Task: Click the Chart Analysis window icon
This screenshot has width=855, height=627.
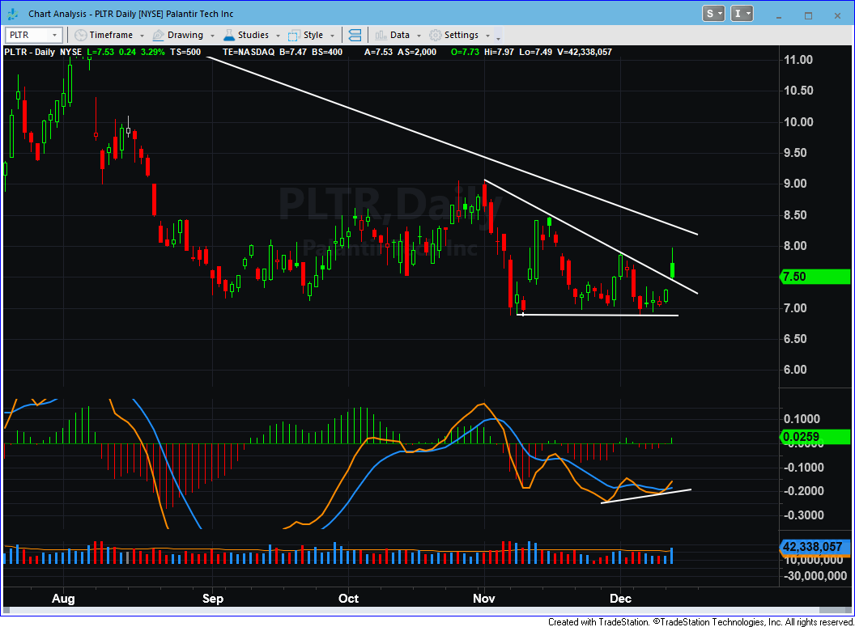Action: coord(12,14)
